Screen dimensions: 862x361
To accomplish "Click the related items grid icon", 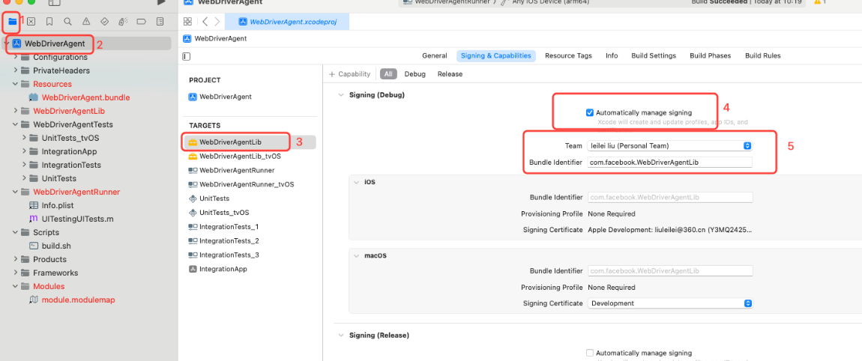I will click(187, 22).
